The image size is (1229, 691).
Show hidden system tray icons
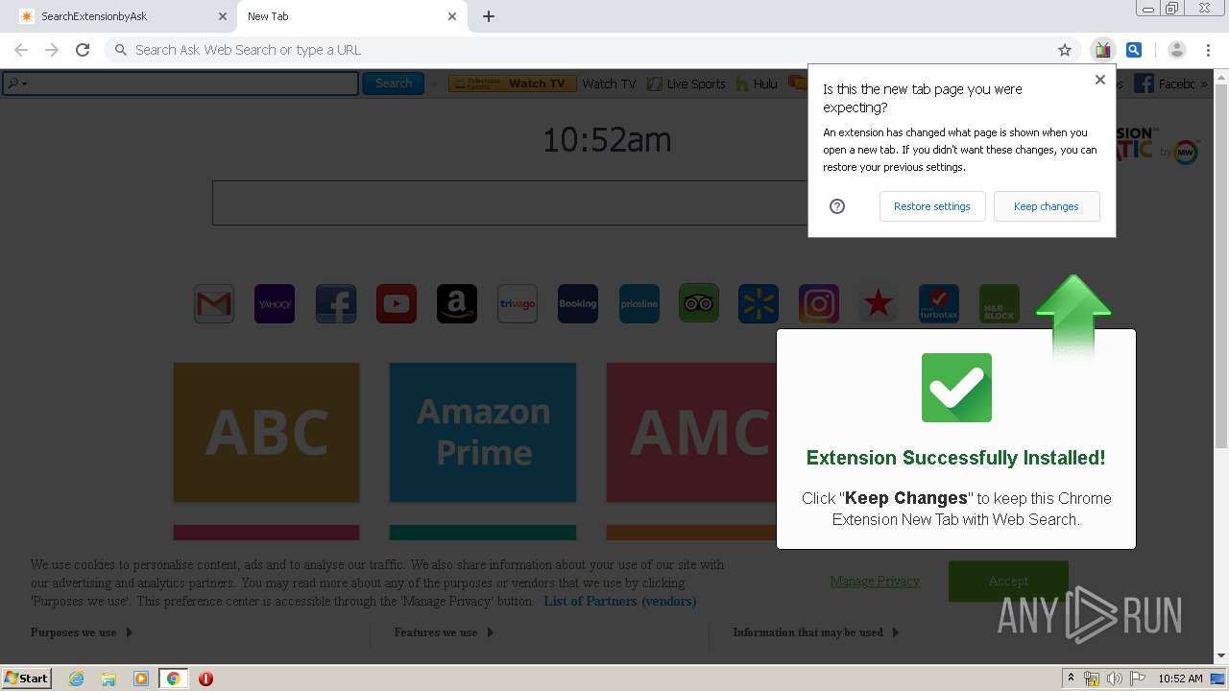[1071, 679]
